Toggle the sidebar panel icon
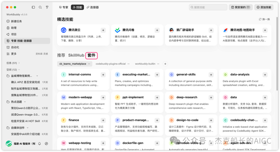This screenshot has width=280, height=152. [x=33, y=7]
